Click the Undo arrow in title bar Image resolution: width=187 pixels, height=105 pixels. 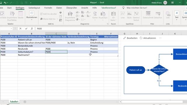pos(5,3)
